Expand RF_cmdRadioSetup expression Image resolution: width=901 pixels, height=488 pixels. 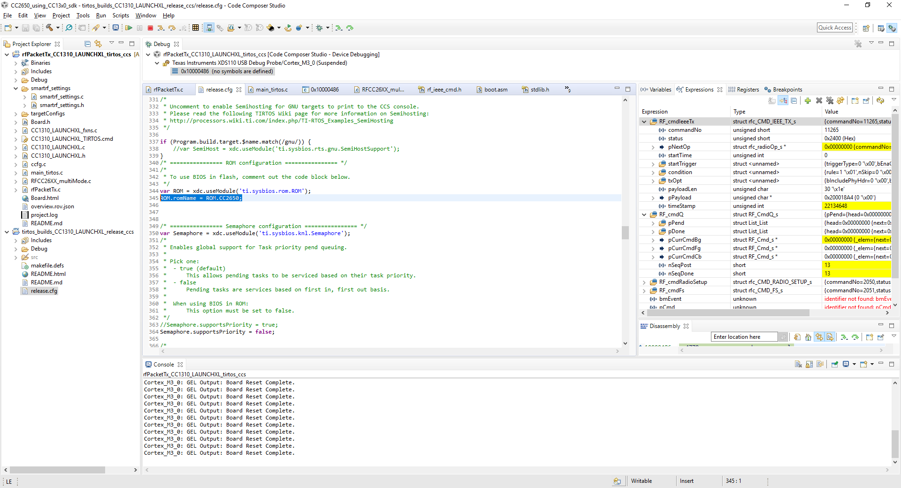point(644,282)
